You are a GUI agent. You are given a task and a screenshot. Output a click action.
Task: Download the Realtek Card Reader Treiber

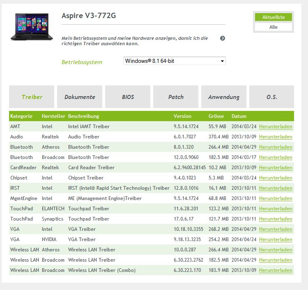276,168
